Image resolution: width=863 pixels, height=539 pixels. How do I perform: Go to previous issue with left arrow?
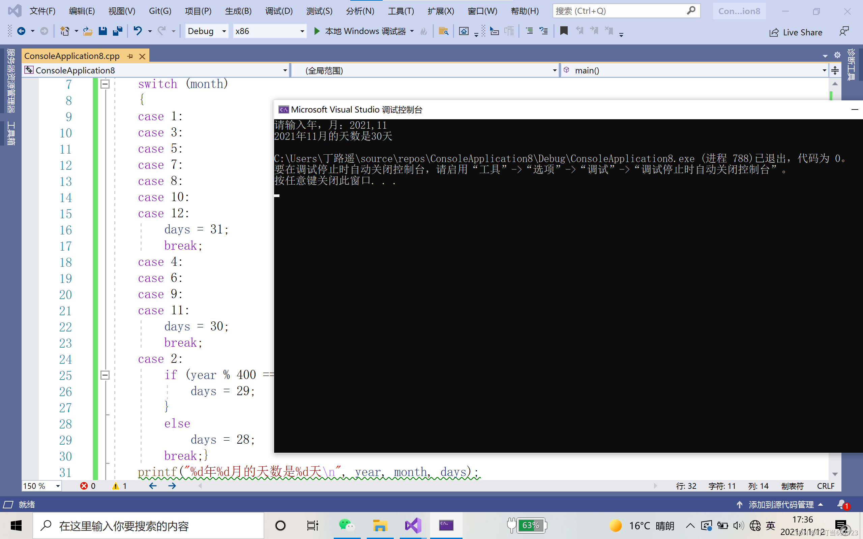[153, 486]
